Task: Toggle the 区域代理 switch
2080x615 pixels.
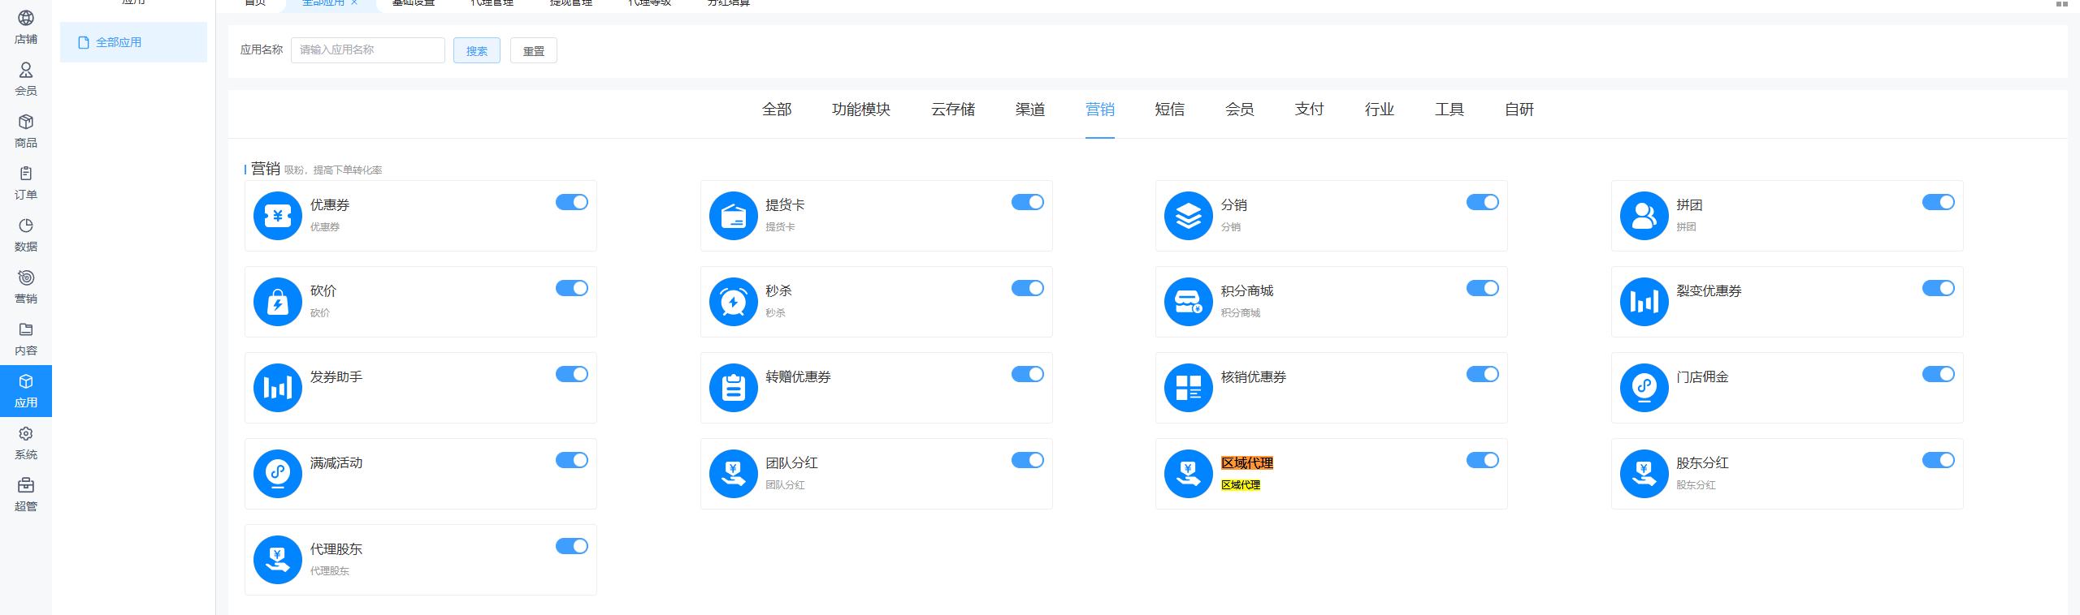Action: (1483, 460)
